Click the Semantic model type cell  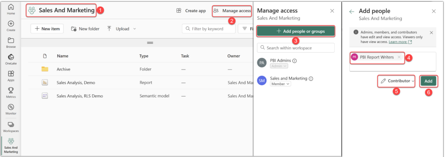pos(154,96)
